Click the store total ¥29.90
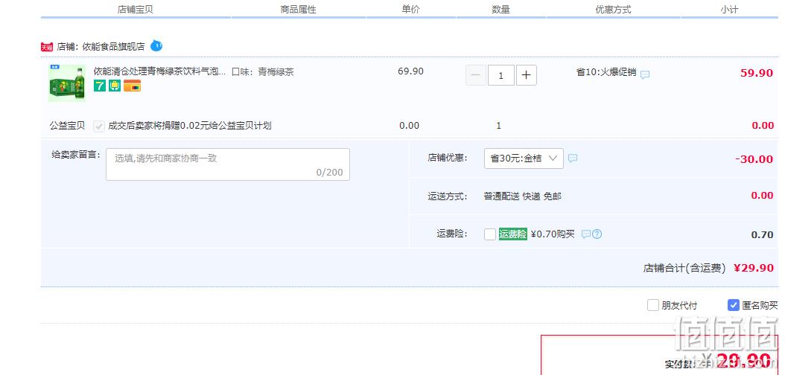This screenshot has height=375, width=785. coord(754,268)
